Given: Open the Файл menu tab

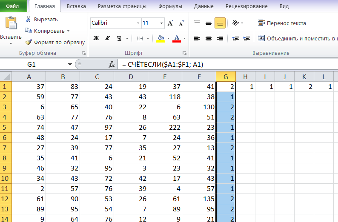Looking at the screenshot, I should tap(12, 6).
